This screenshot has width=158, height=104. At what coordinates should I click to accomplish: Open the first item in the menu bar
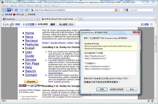pos(5,6)
